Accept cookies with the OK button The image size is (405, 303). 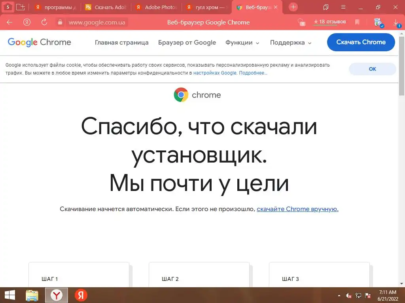pos(372,69)
